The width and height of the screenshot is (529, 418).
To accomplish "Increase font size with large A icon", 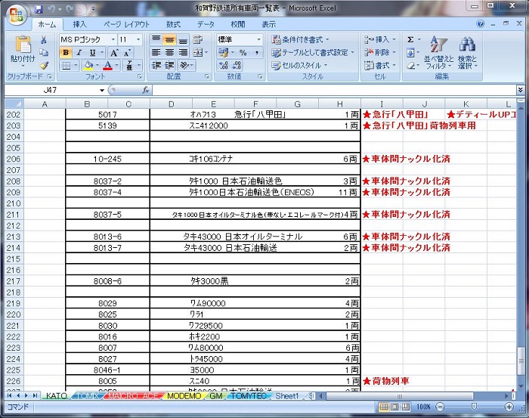I will (114, 53).
